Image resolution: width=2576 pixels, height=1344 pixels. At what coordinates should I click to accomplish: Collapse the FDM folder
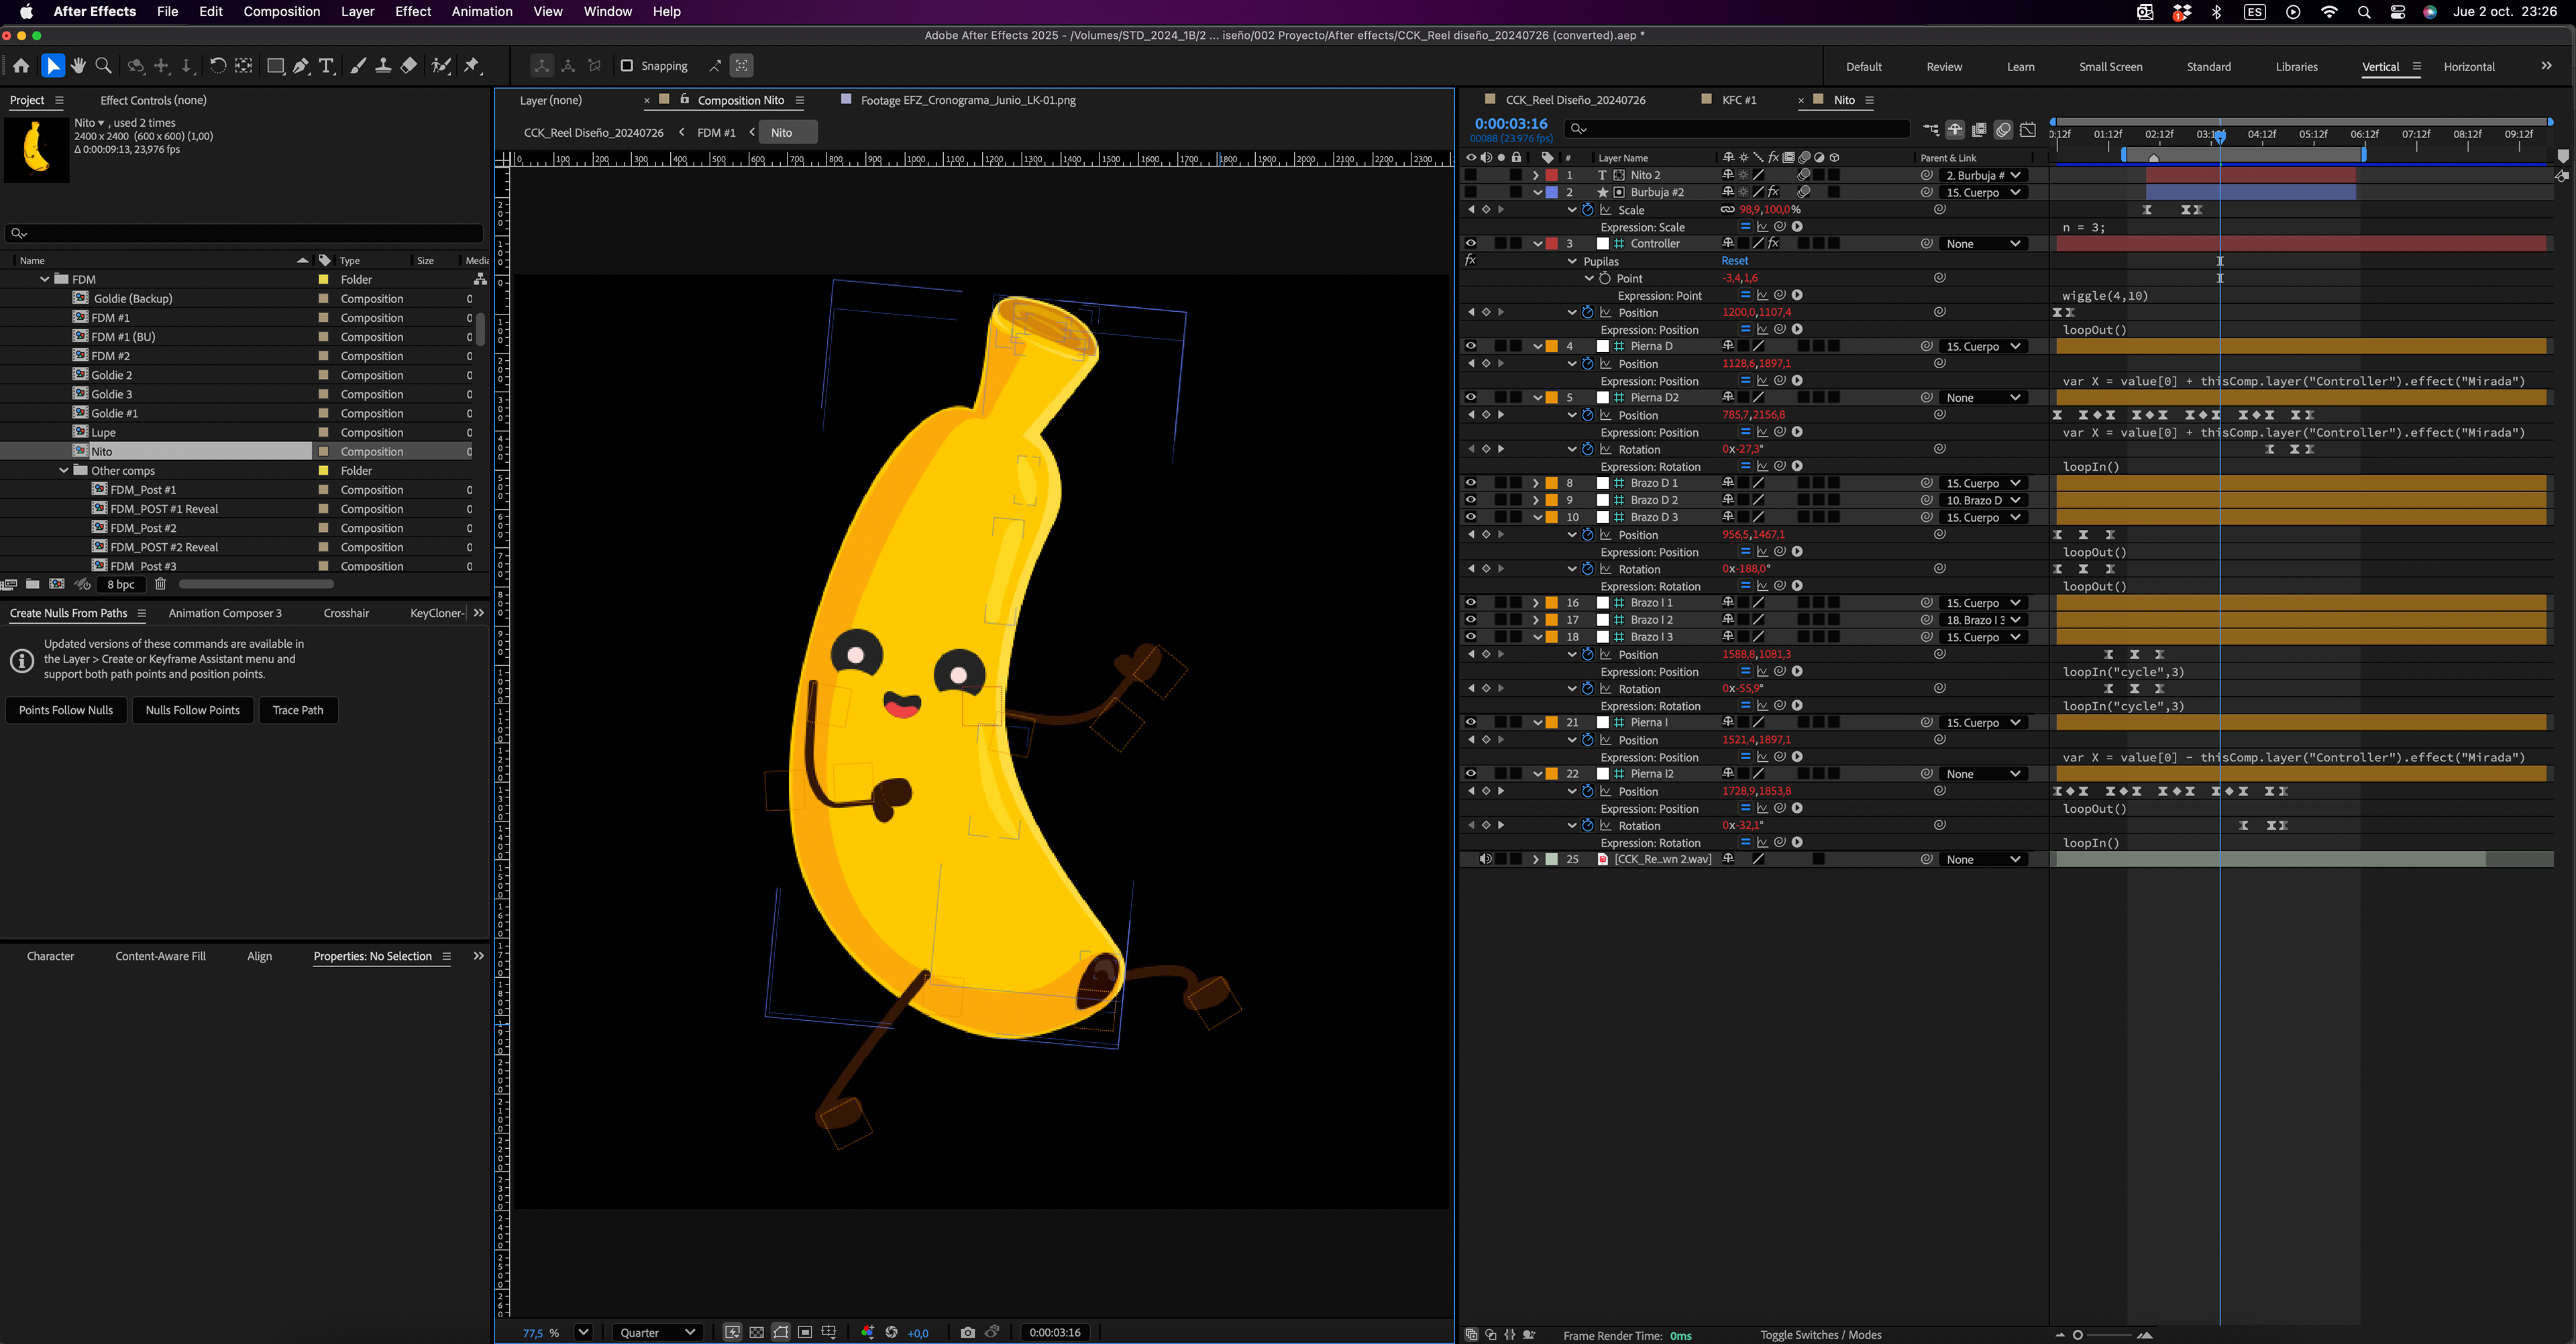45,279
